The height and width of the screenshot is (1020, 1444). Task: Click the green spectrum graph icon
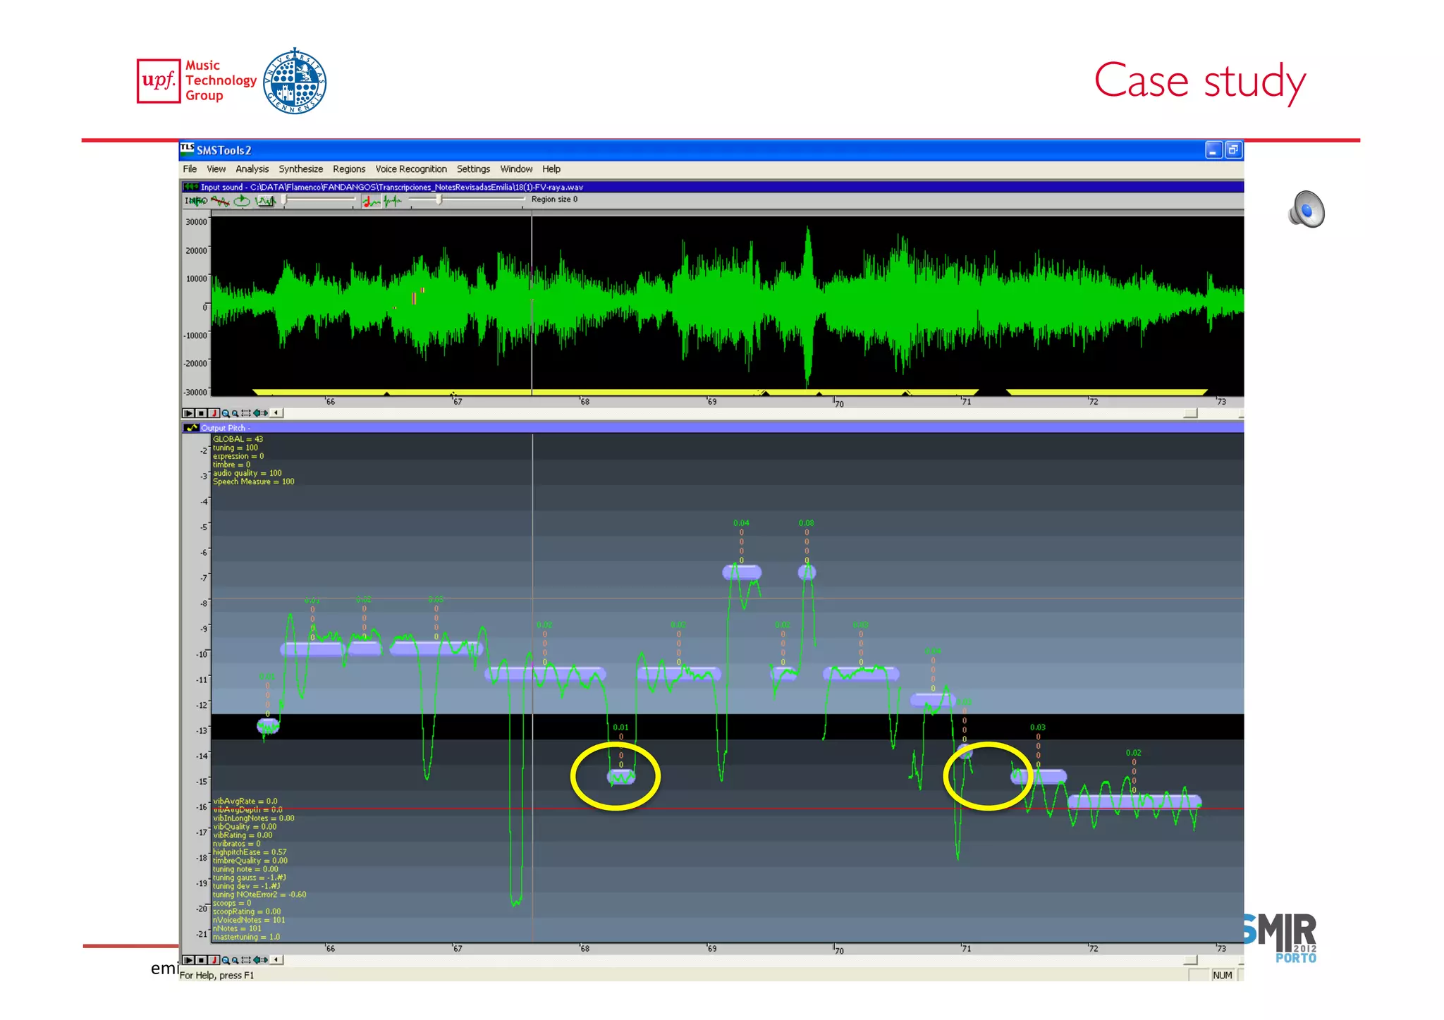click(265, 201)
